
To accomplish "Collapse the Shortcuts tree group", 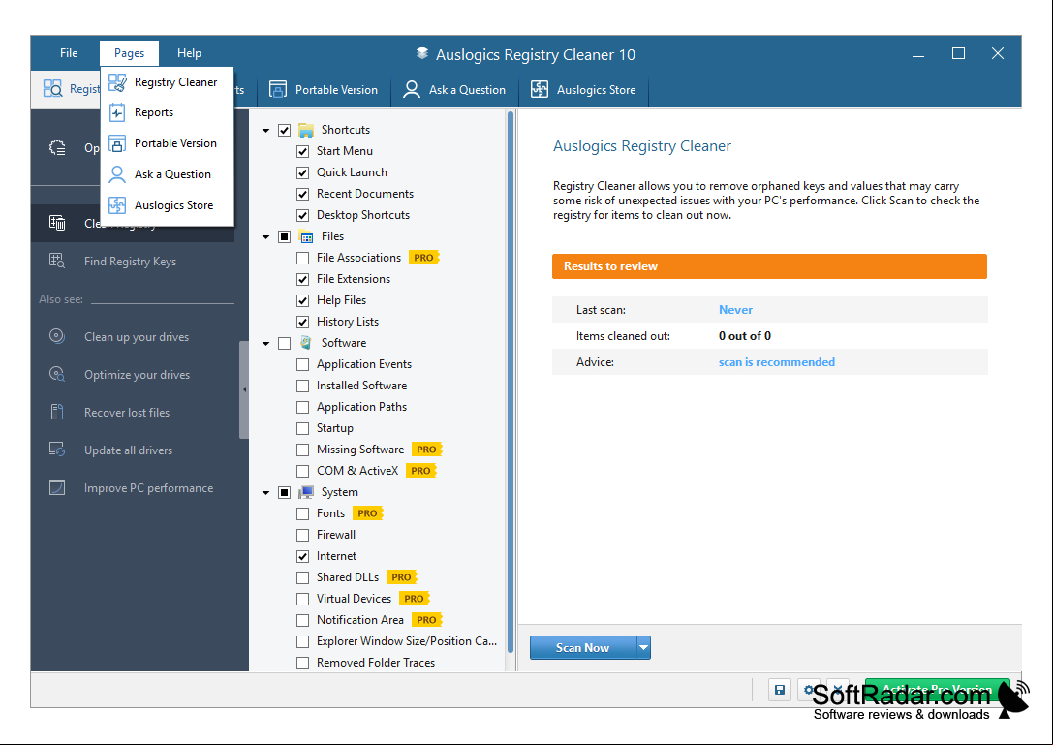I will 266,131.
